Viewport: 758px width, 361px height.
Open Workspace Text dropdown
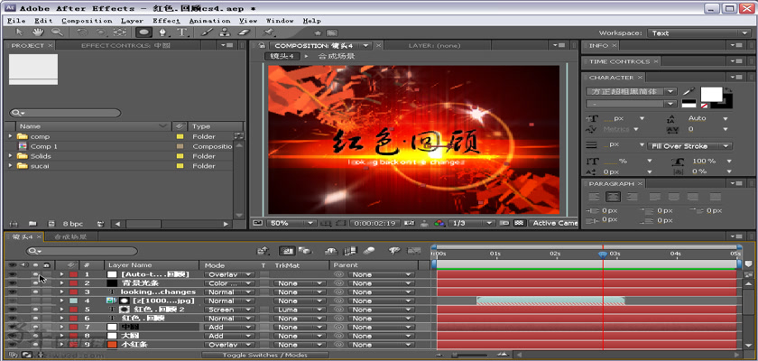pyautogui.click(x=699, y=32)
